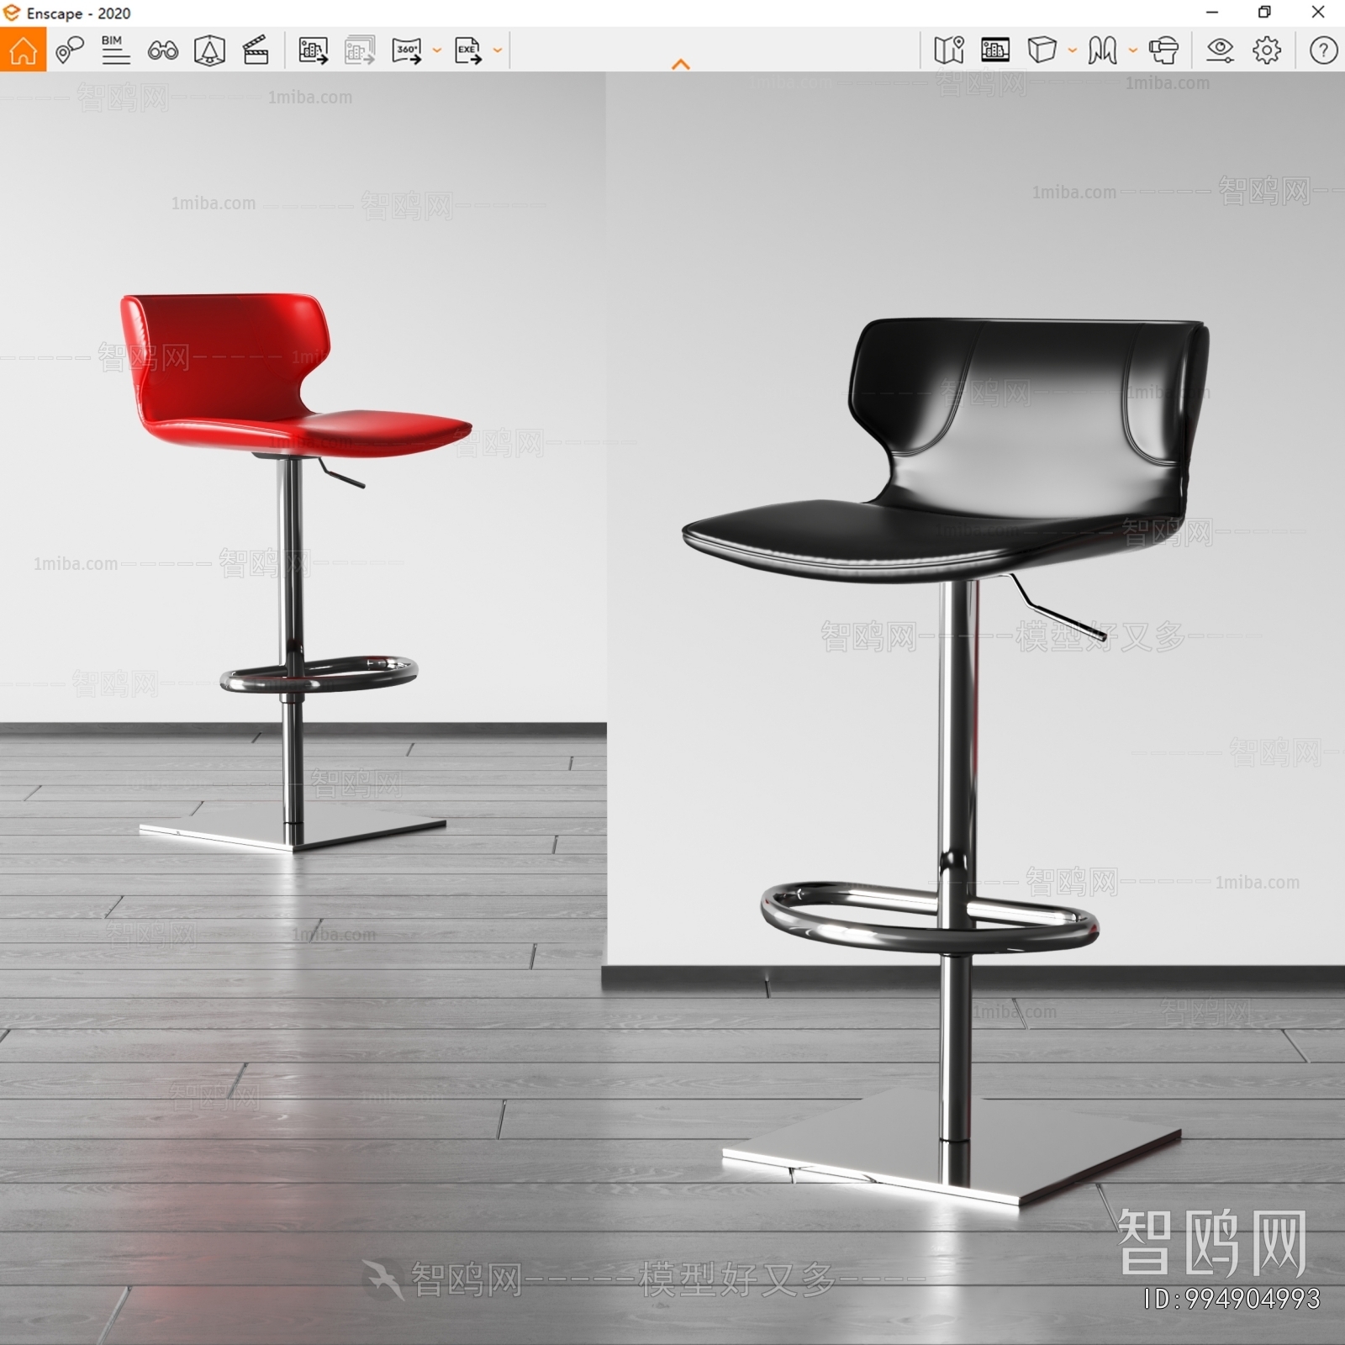Viewport: 1345px width, 1345px height.
Task: Click the Enscape logo in the title bar
Action: coord(11,13)
